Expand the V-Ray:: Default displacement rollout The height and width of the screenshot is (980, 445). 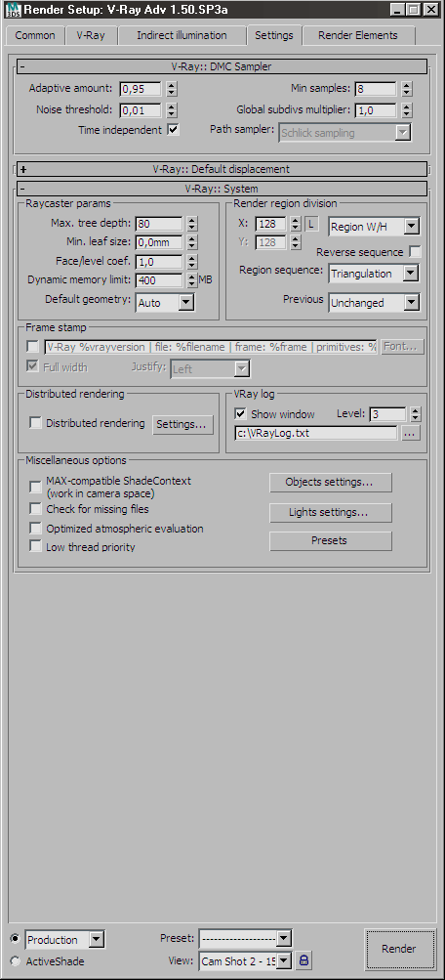coord(222,169)
